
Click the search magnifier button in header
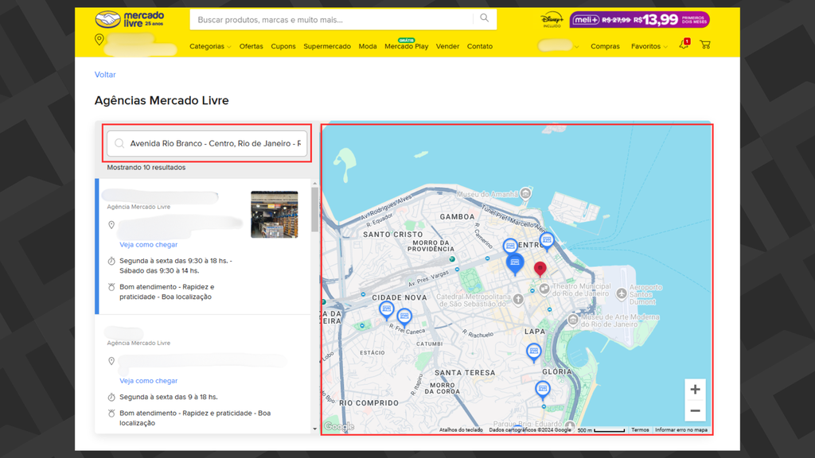click(x=485, y=18)
